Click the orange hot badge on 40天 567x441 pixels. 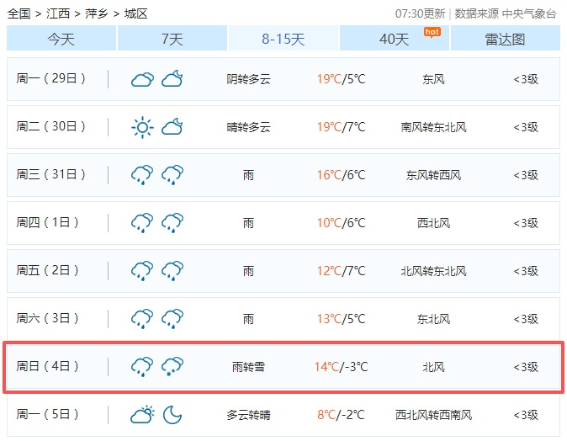tap(432, 33)
